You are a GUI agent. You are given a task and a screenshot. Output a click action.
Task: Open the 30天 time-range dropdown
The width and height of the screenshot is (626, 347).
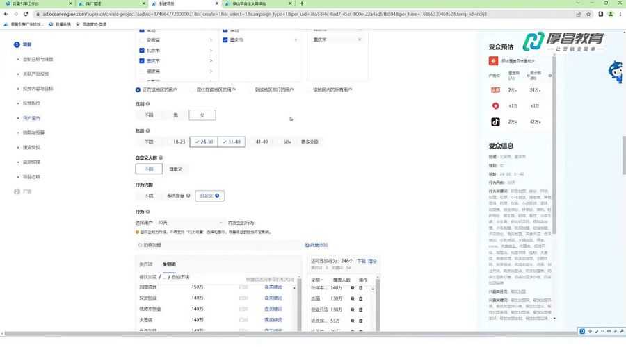coord(190,222)
